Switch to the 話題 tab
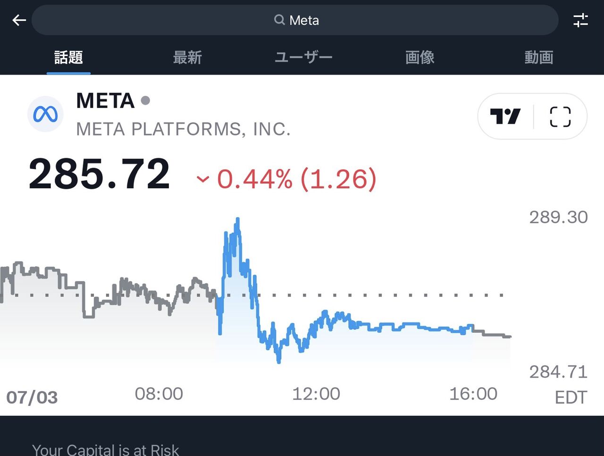 (68, 58)
